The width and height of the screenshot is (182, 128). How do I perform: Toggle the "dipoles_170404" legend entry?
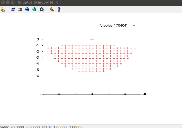[x=113, y=25]
